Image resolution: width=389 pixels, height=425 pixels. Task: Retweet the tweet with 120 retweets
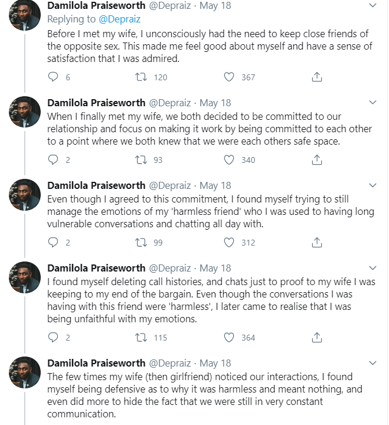[x=141, y=77]
